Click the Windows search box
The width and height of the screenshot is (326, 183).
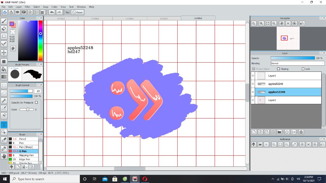click(45, 179)
